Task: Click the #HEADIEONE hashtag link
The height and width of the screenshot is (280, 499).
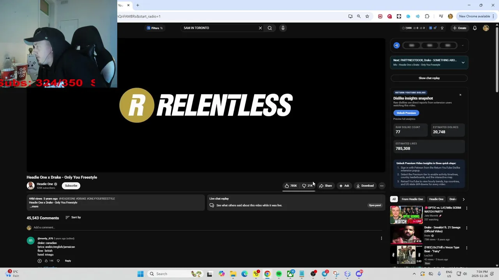Action: pos(67,199)
